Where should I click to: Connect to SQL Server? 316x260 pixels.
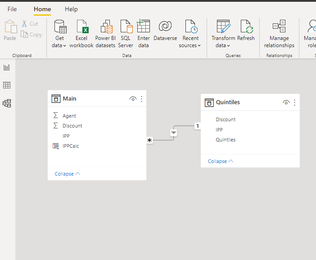coord(126,34)
